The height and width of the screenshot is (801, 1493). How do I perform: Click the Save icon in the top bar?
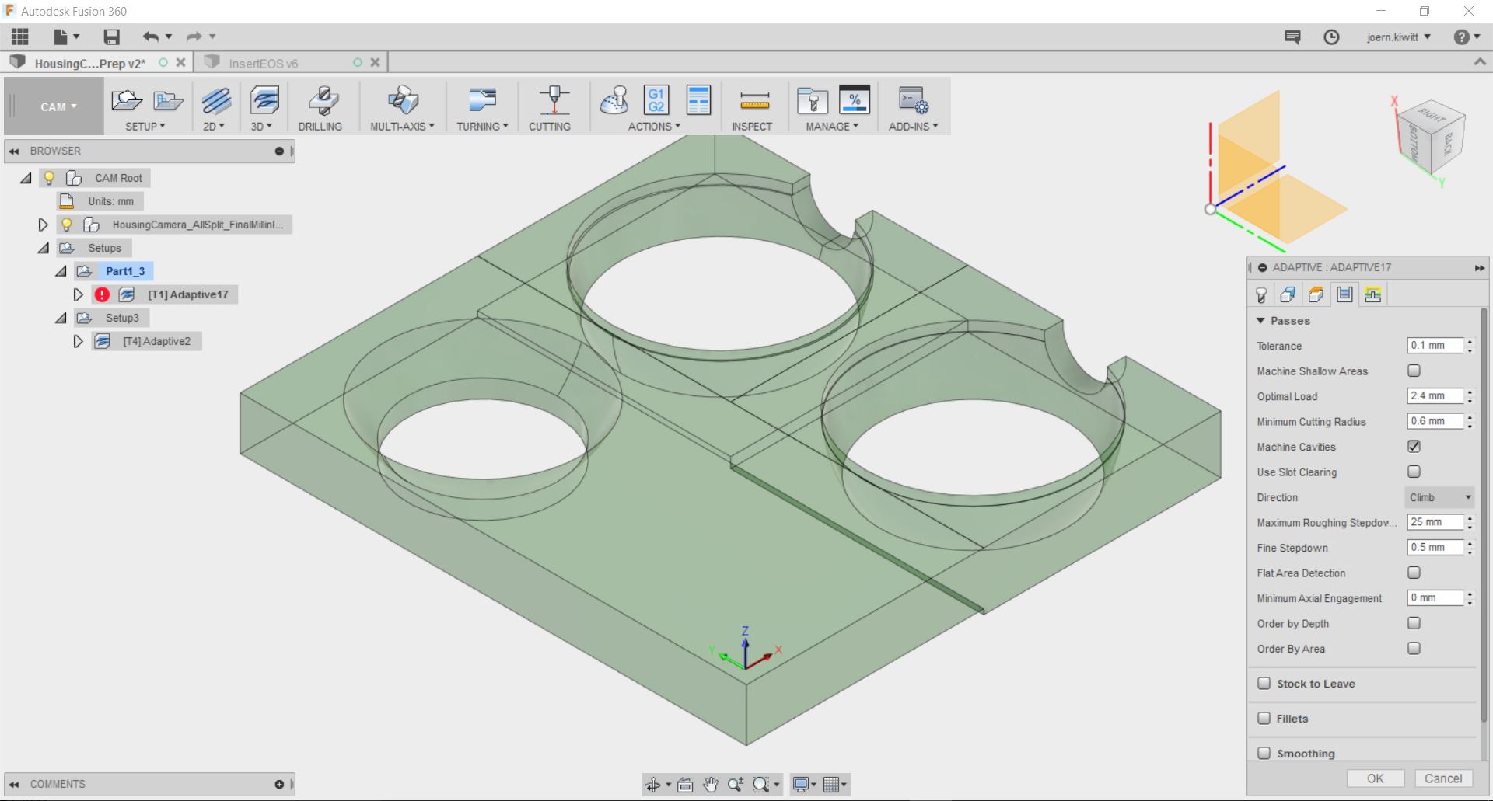111,37
